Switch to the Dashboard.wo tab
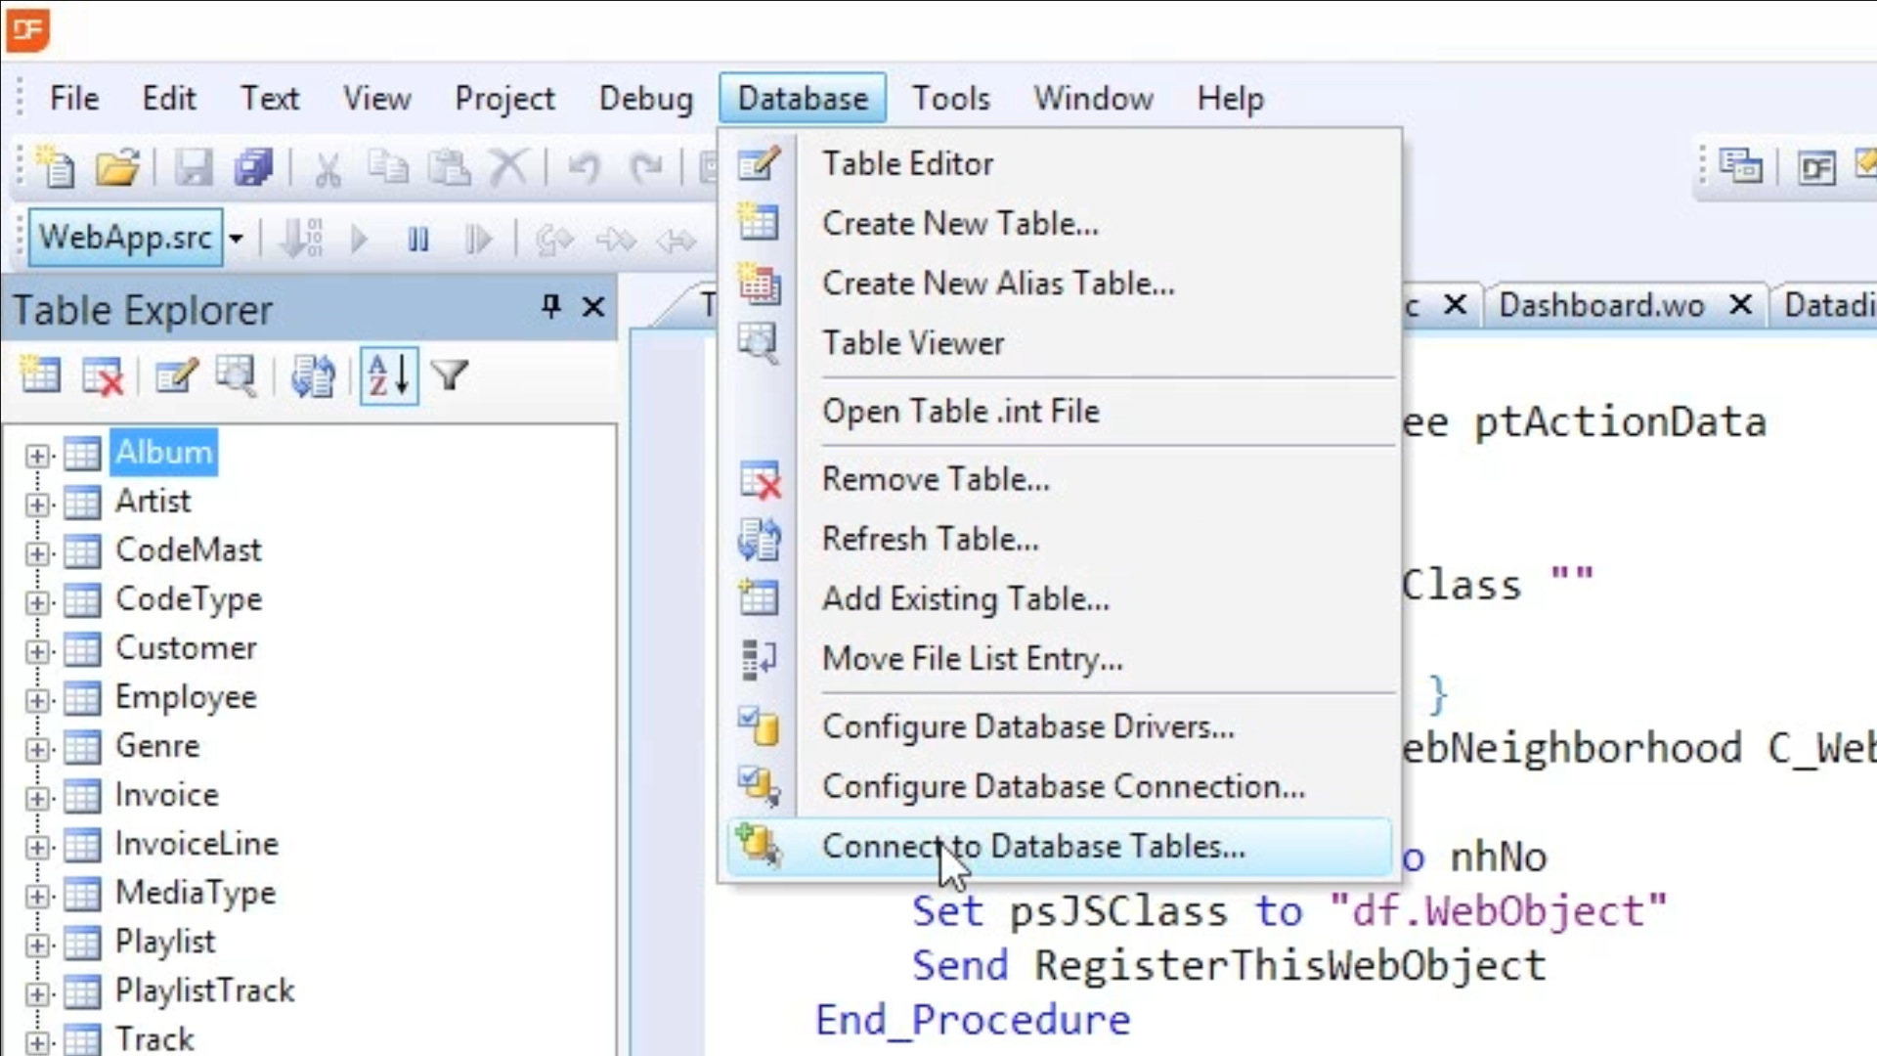Viewport: 1877px width, 1056px height. pyautogui.click(x=1601, y=306)
